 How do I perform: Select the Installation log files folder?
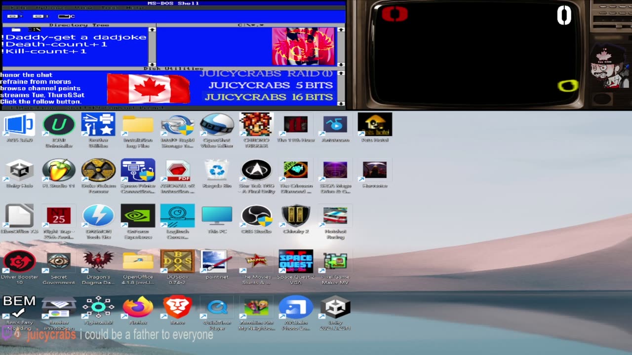(x=138, y=129)
